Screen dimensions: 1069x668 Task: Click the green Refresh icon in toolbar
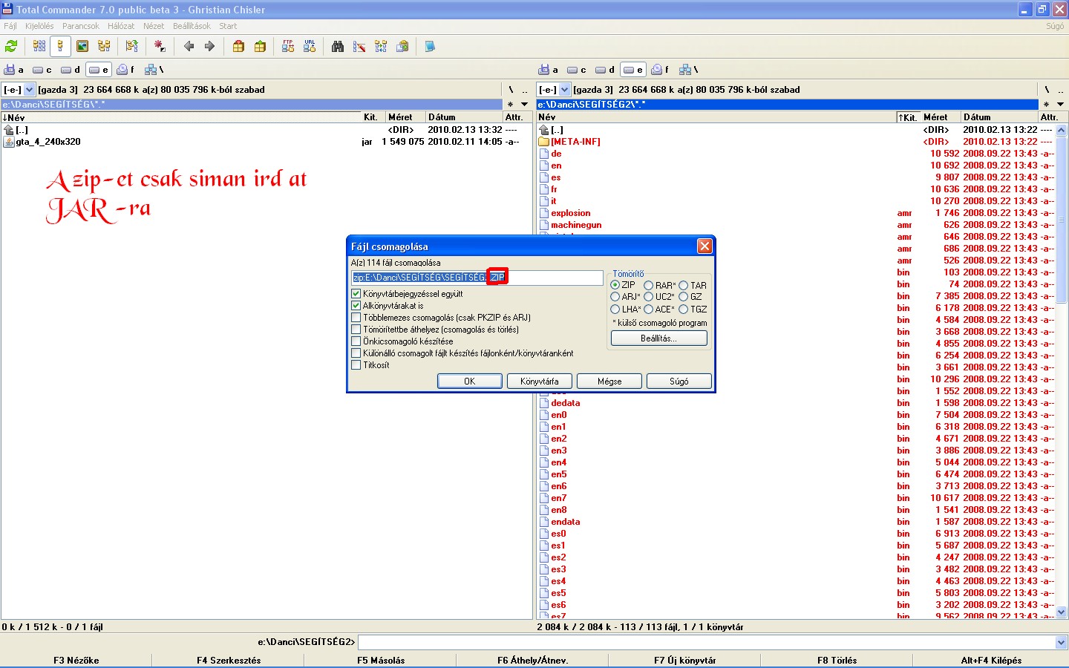11,46
